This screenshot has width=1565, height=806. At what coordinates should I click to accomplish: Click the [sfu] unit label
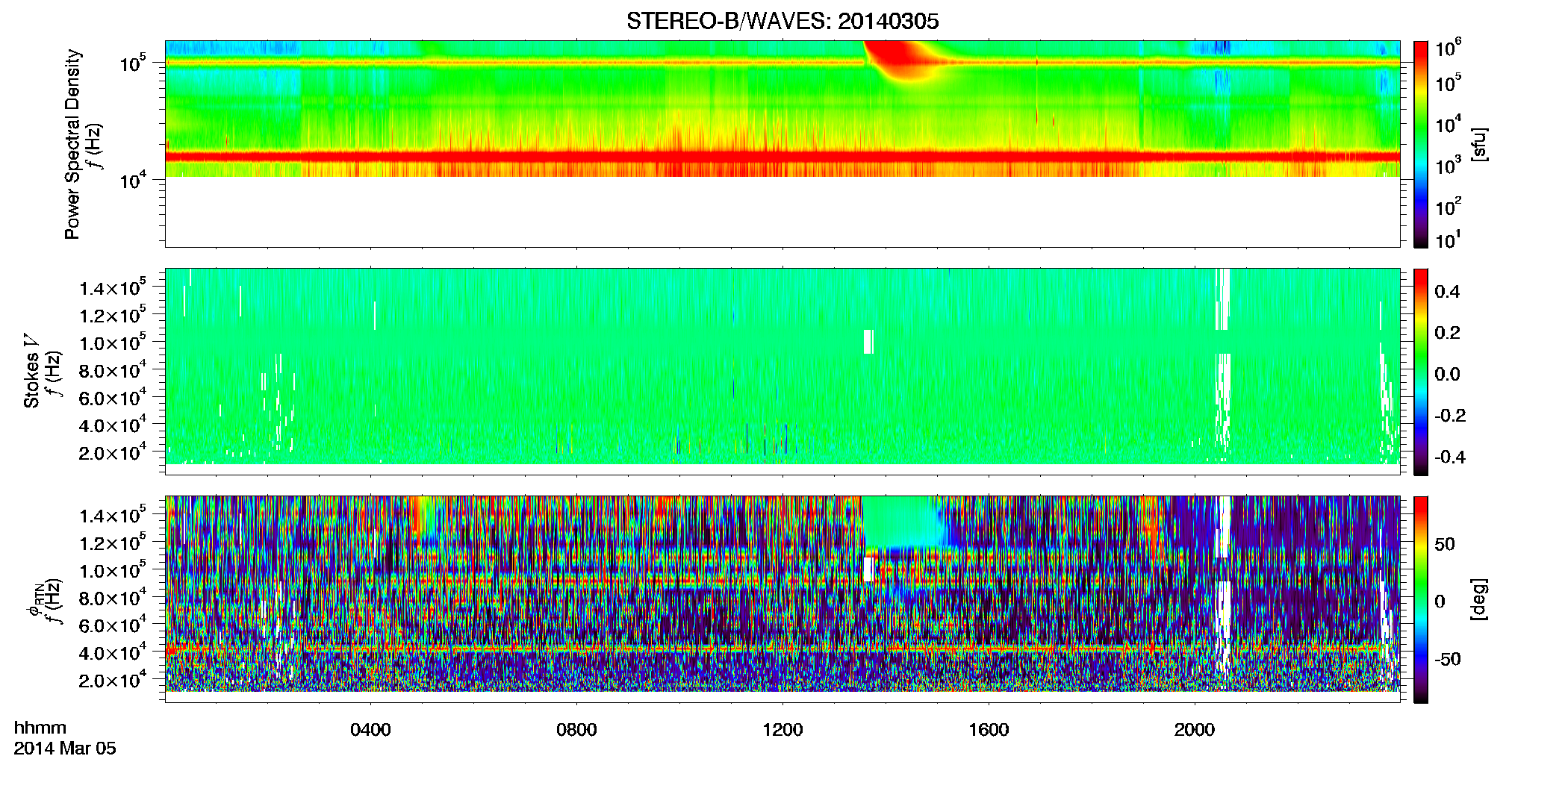[x=1479, y=144]
